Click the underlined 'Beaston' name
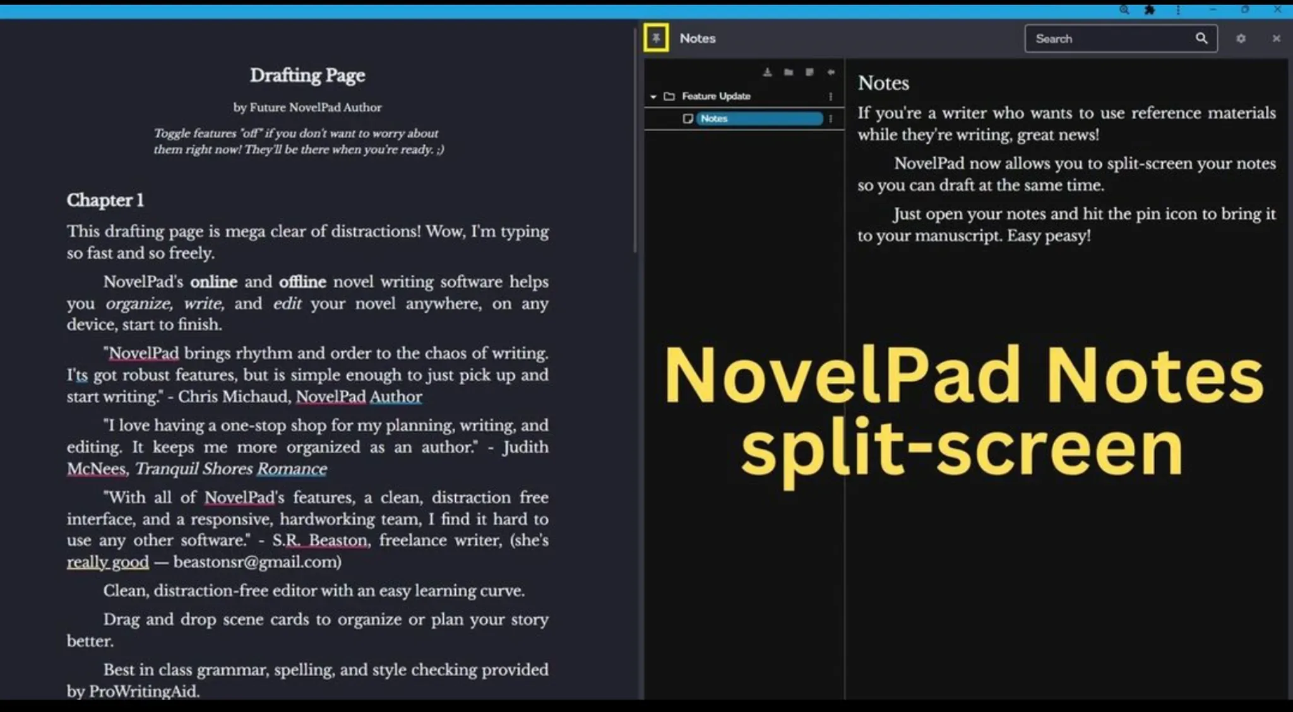The image size is (1293, 712). click(338, 540)
